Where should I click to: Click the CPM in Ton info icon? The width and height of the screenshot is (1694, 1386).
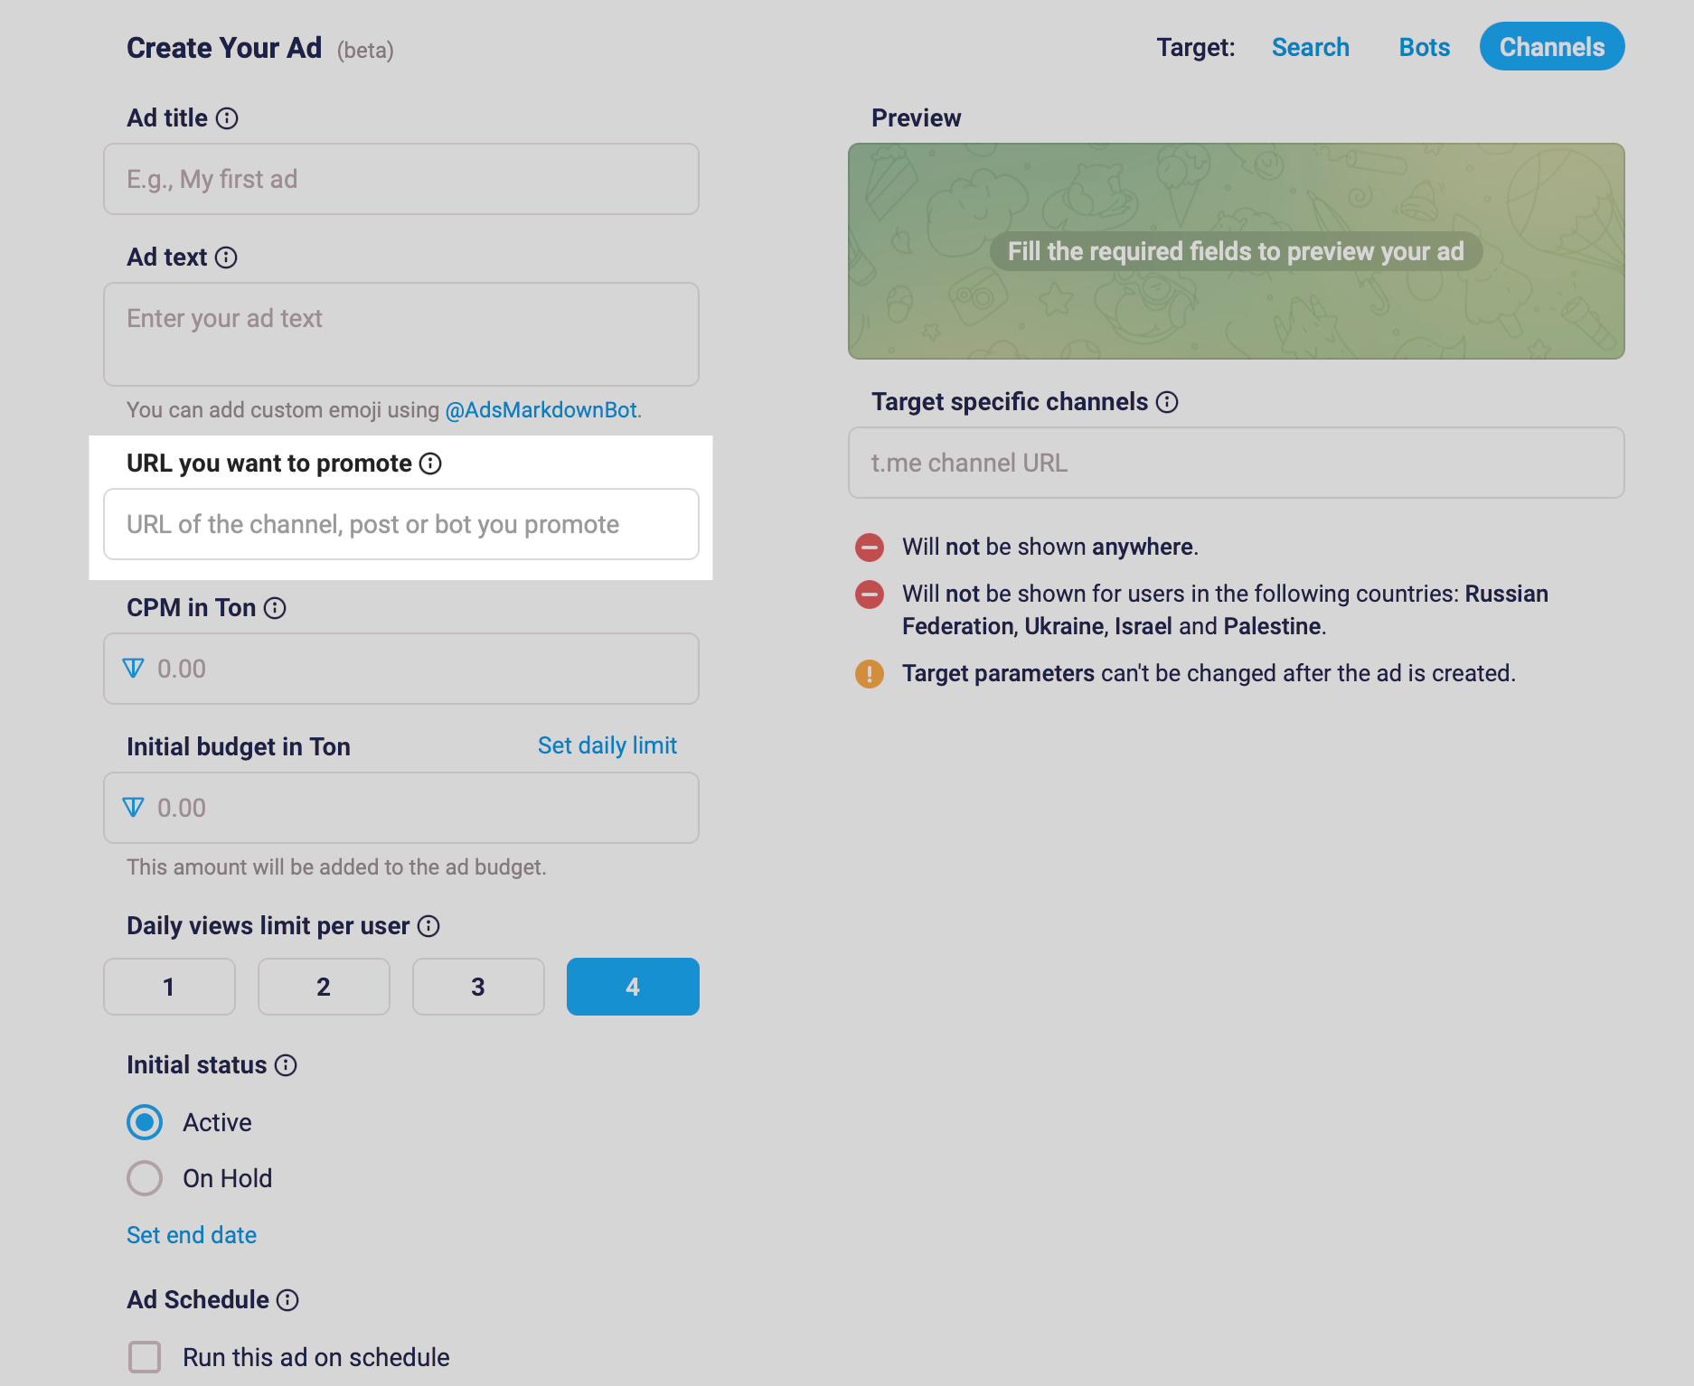275,608
